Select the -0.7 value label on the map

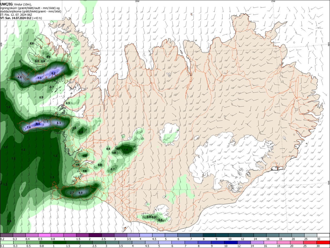[x=51, y=87]
